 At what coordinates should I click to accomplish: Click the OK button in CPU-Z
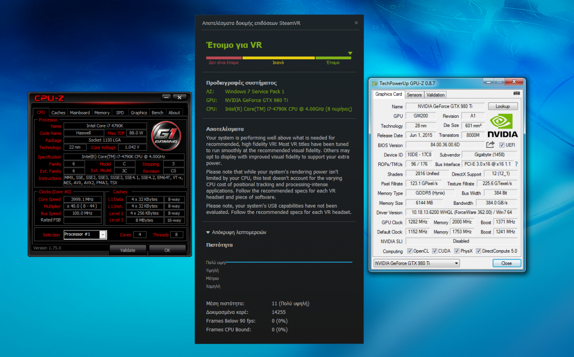[x=167, y=250]
